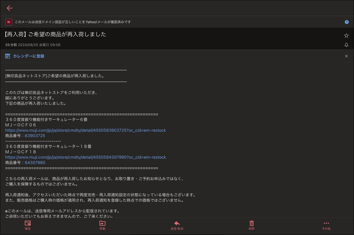This screenshot has width=354, height=235.
Task: Reply or forward with 返信・転送
Action: [x=177, y=225]
